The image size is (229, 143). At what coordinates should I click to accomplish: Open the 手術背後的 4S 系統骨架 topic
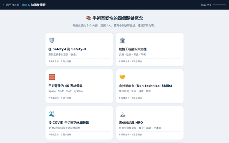pyautogui.click(x=79, y=86)
